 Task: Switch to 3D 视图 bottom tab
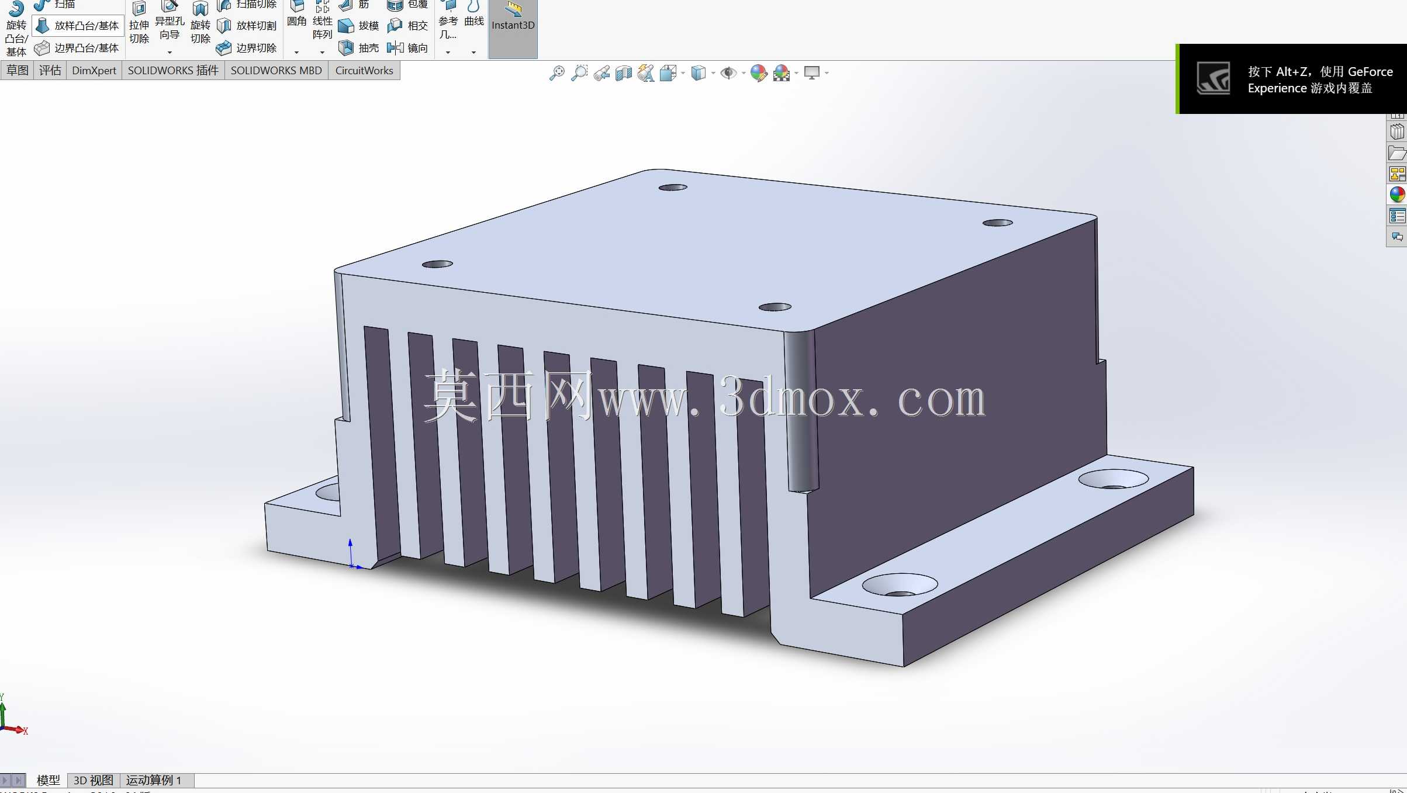coord(94,780)
